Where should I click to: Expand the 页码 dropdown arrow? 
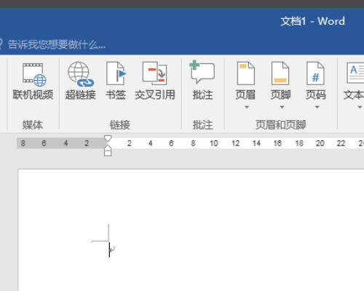coord(317,107)
